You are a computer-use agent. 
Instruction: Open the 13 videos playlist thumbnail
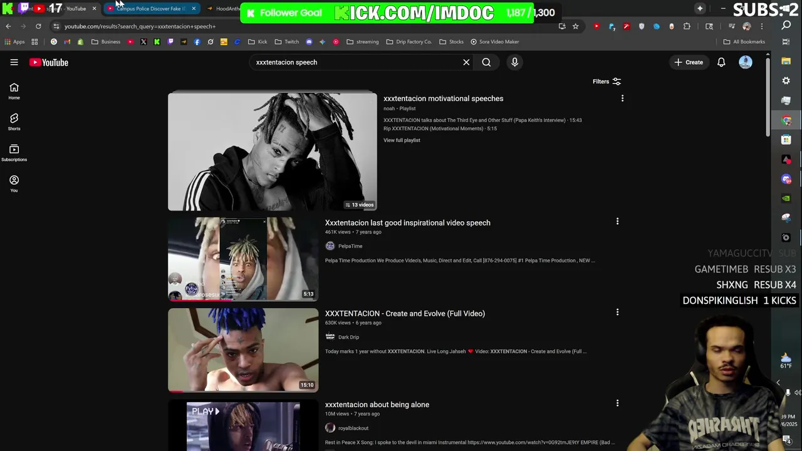pyautogui.click(x=273, y=152)
